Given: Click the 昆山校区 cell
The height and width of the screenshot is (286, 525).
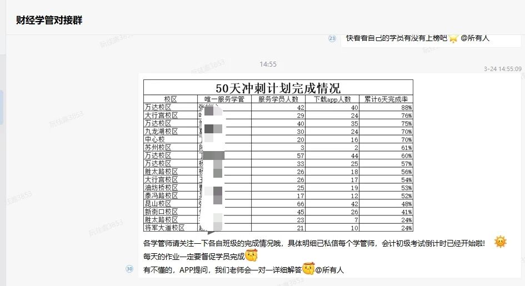Looking at the screenshot, I should pyautogui.click(x=171, y=204).
